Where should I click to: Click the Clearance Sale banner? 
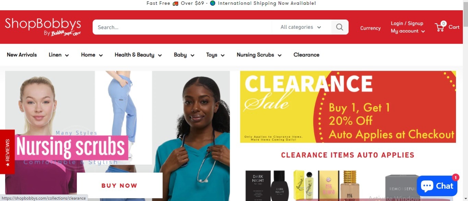[x=348, y=107]
